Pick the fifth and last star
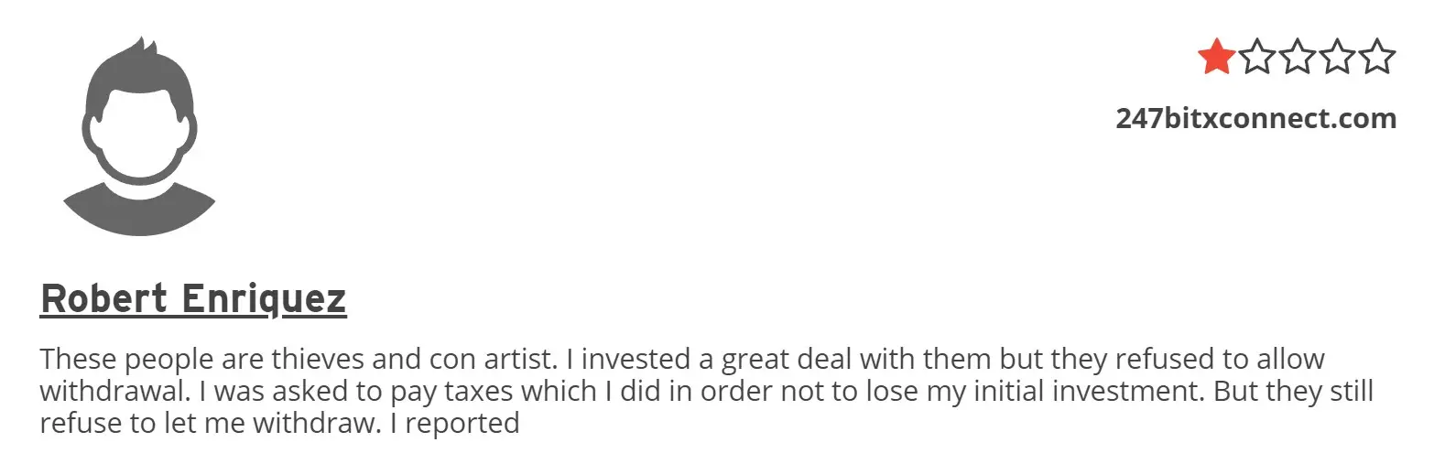This screenshot has width=1434, height=464. click(x=1377, y=58)
